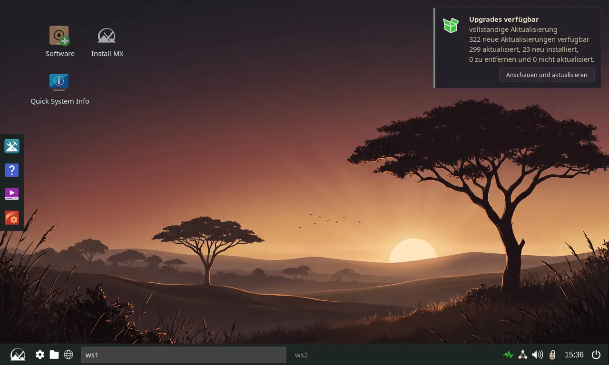Open the file manager folder icon in the panel

(x=54, y=355)
